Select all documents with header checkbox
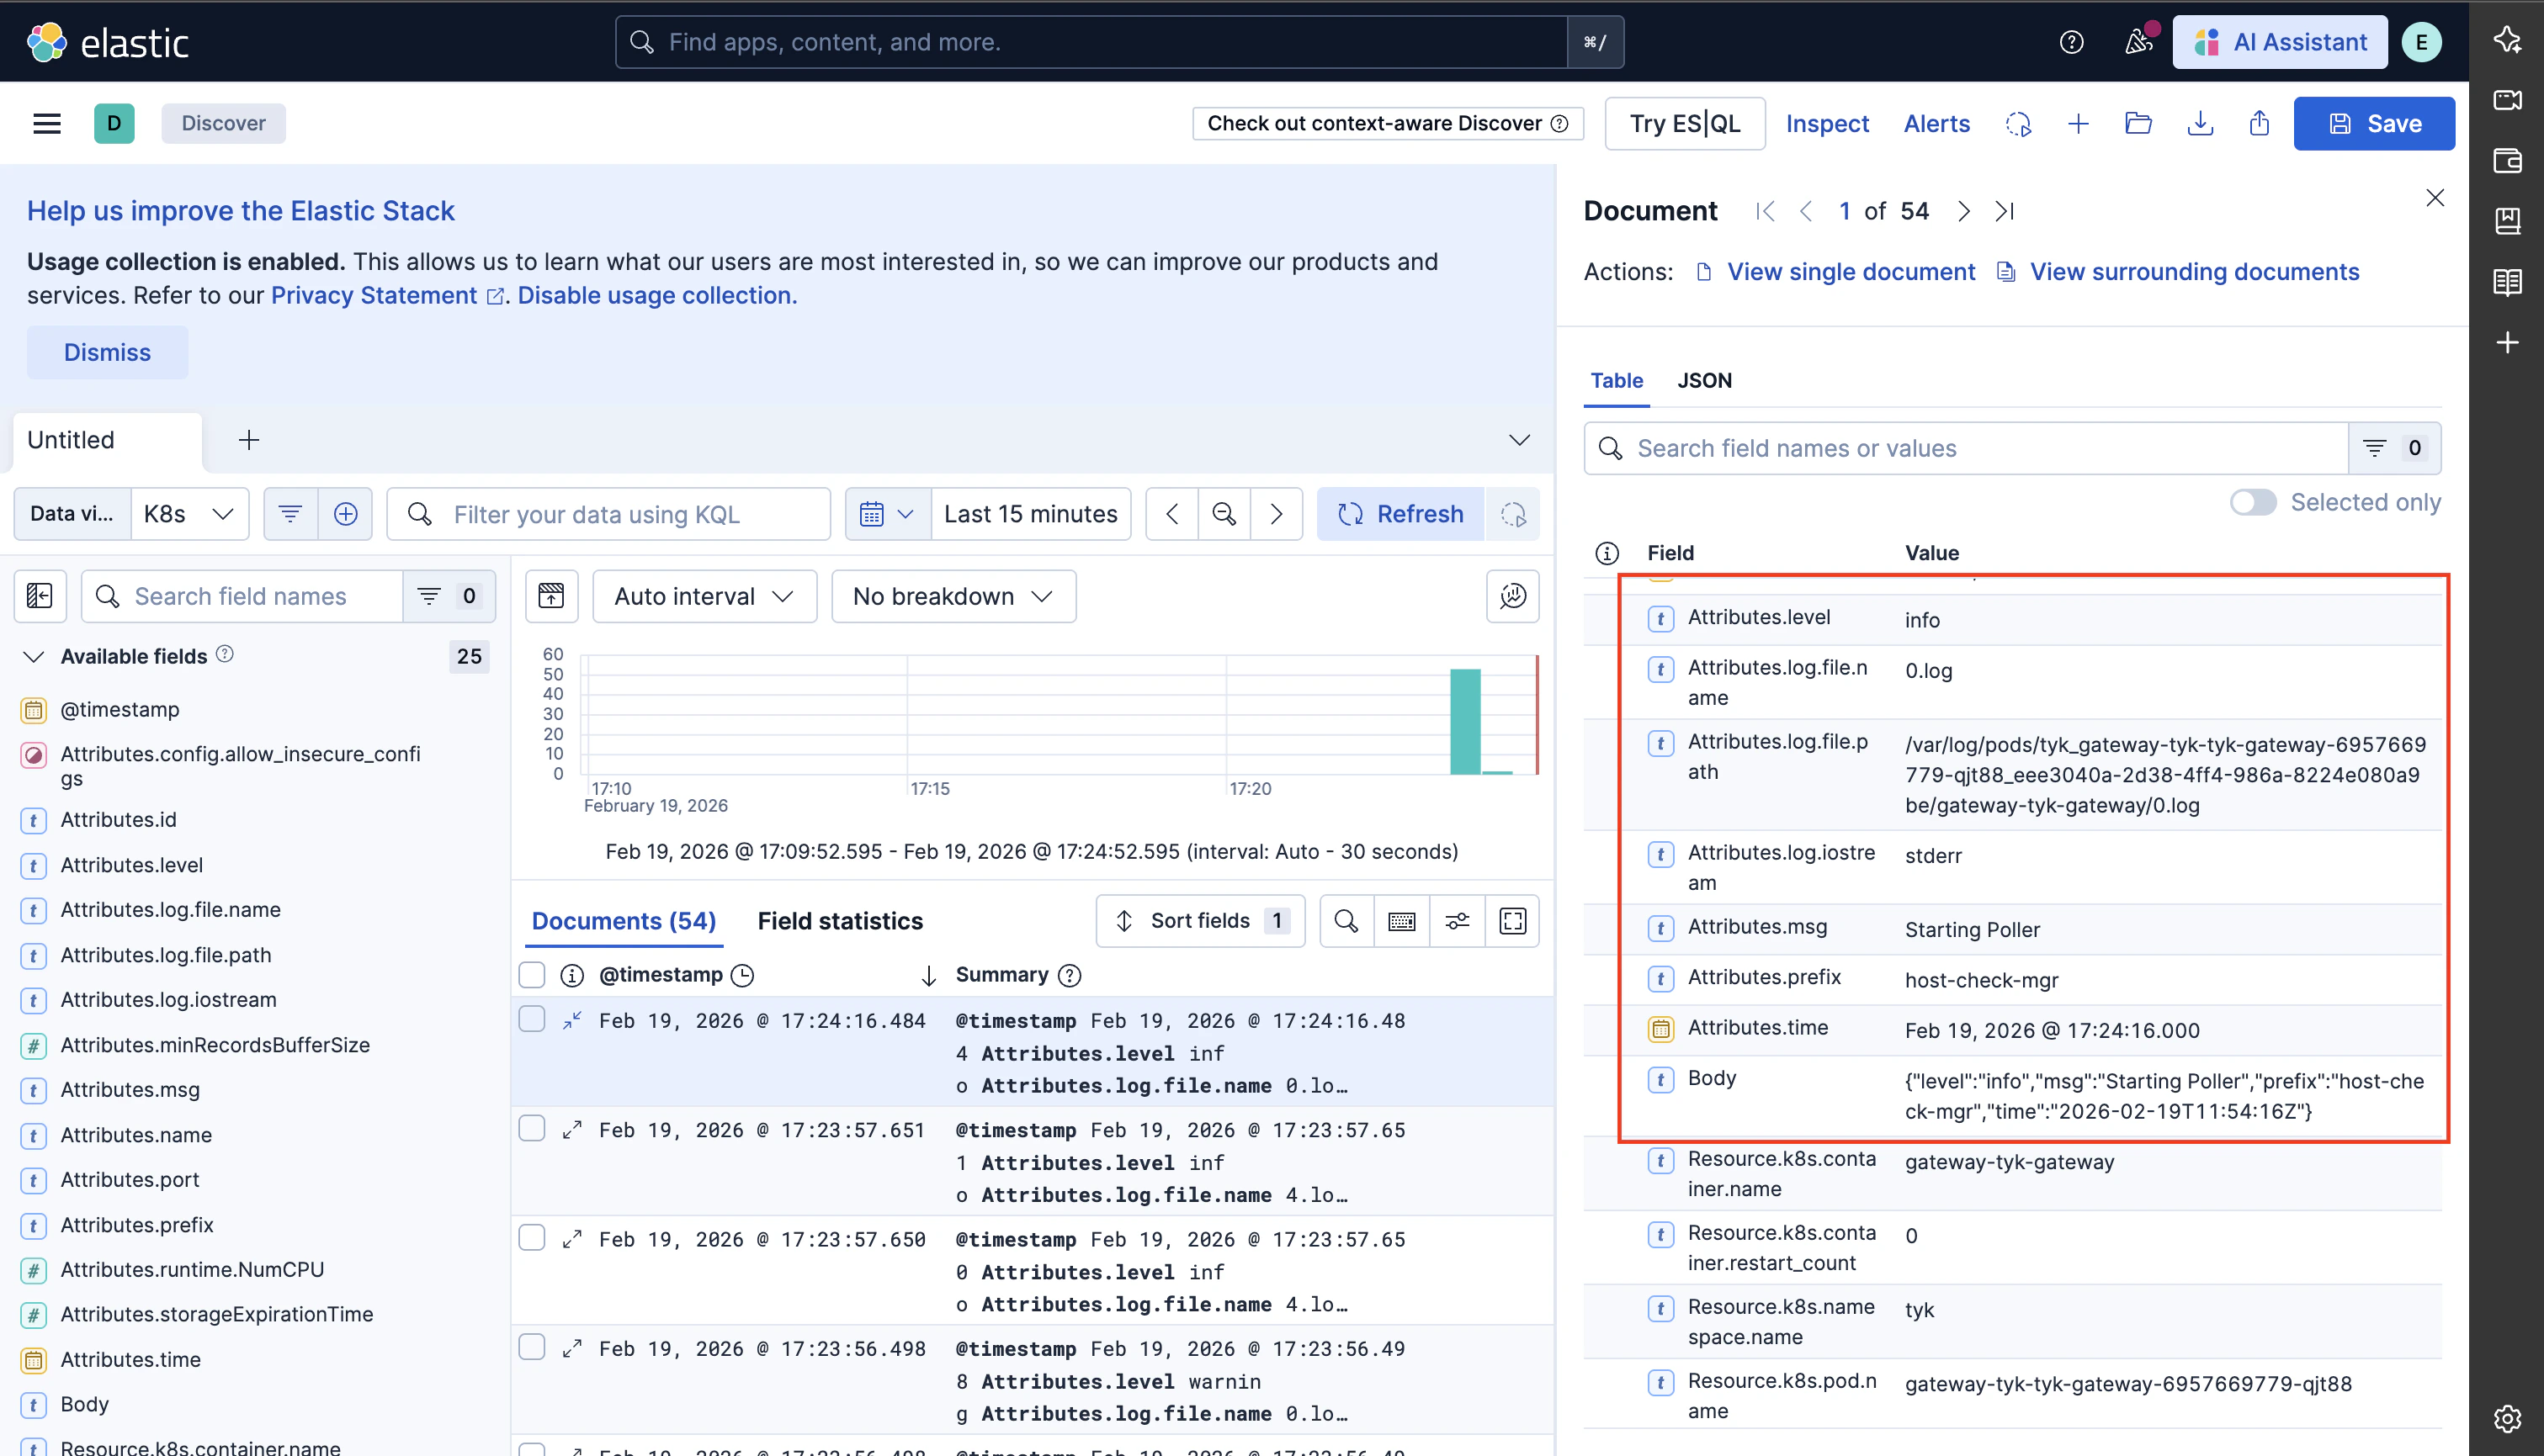 [x=531, y=974]
